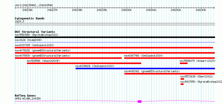222x104 pixels.
Task: Click ruler position 206241k
Action: pyautogui.click(x=151, y=10)
